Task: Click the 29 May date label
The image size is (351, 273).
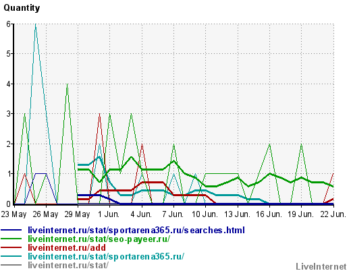Action: [x=77, y=214]
